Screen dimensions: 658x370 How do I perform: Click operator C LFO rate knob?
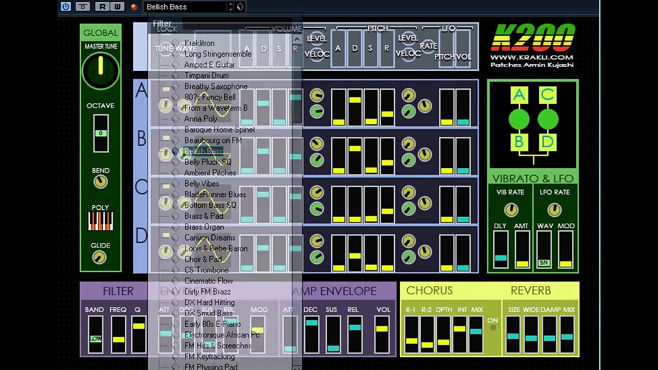tap(425, 202)
